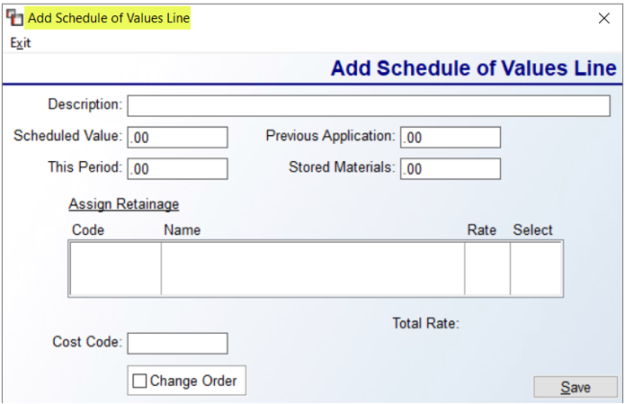Click the Assign Retainage heading link
Viewport: 625px width, 404px height.
(x=123, y=204)
